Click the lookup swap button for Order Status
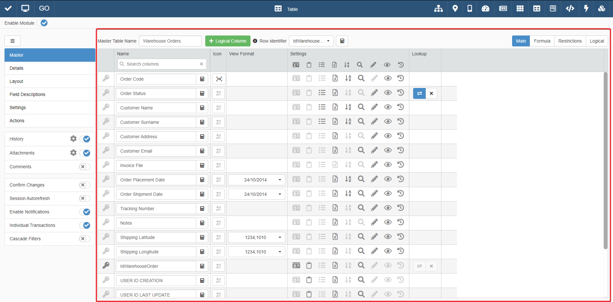613x302 pixels. [419, 93]
